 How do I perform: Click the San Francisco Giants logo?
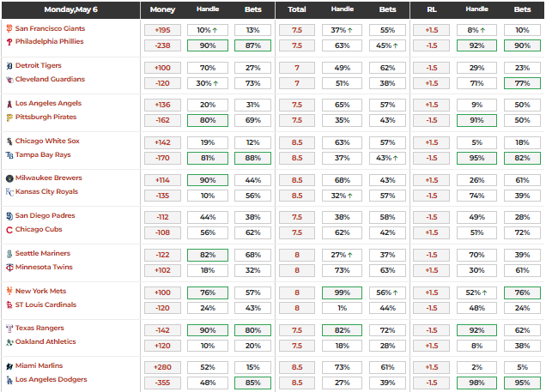[x=9, y=29]
